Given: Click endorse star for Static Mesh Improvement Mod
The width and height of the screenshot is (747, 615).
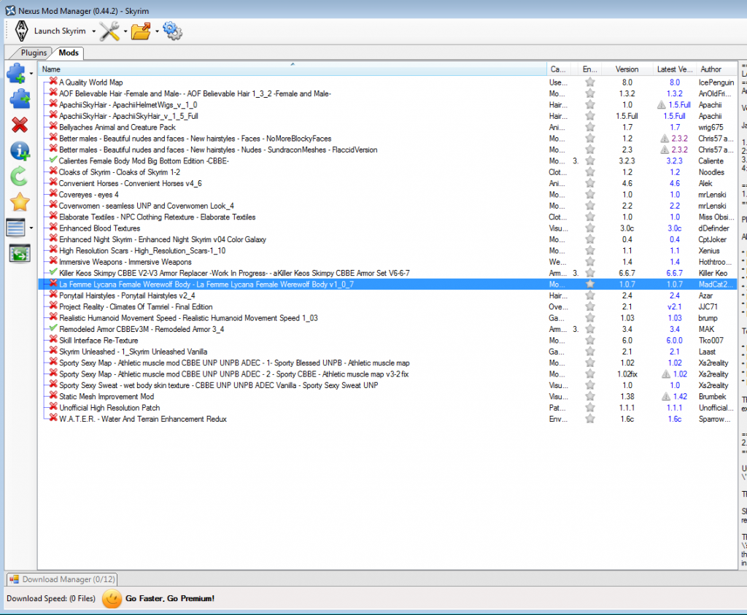Looking at the screenshot, I should [x=589, y=396].
